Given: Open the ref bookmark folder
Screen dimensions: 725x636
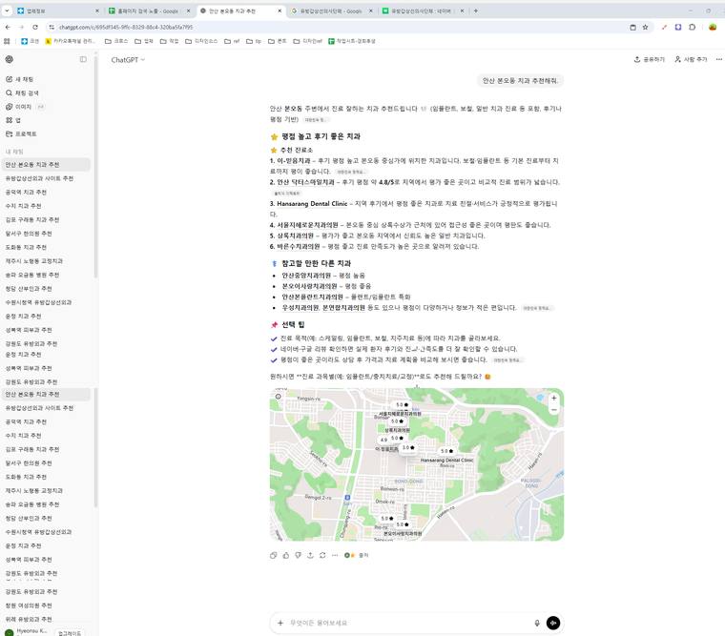Looking at the screenshot, I should [x=232, y=41].
